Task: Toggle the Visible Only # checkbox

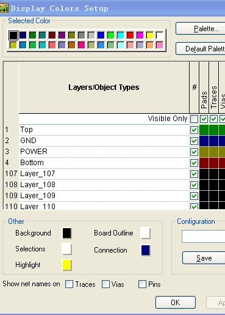Action: (194, 119)
